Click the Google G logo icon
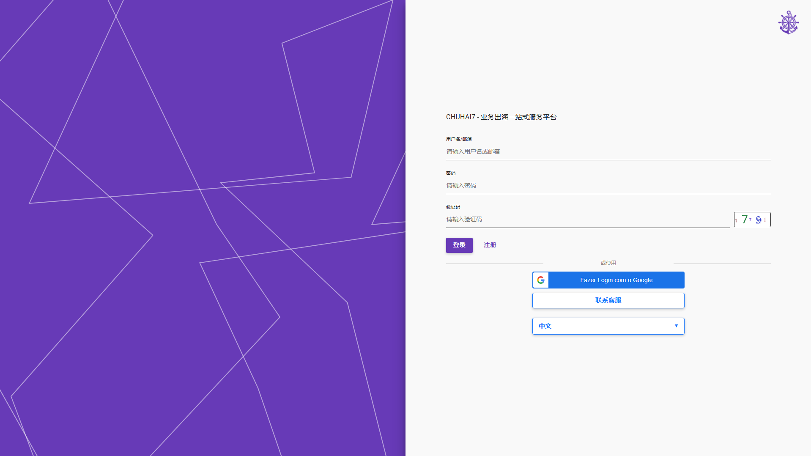This screenshot has height=456, width=811. [541, 280]
